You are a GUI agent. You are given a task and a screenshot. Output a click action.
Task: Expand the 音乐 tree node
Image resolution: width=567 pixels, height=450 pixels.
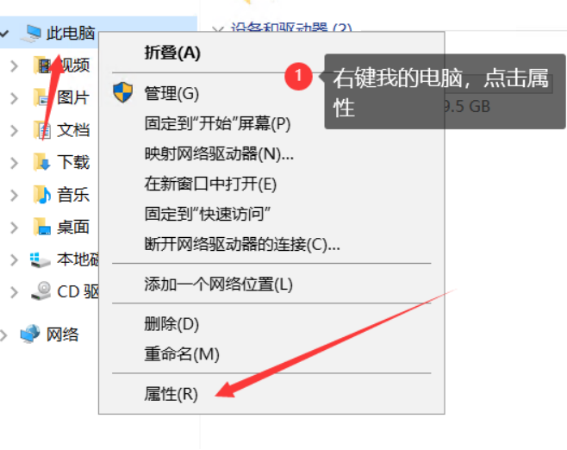(x=14, y=196)
